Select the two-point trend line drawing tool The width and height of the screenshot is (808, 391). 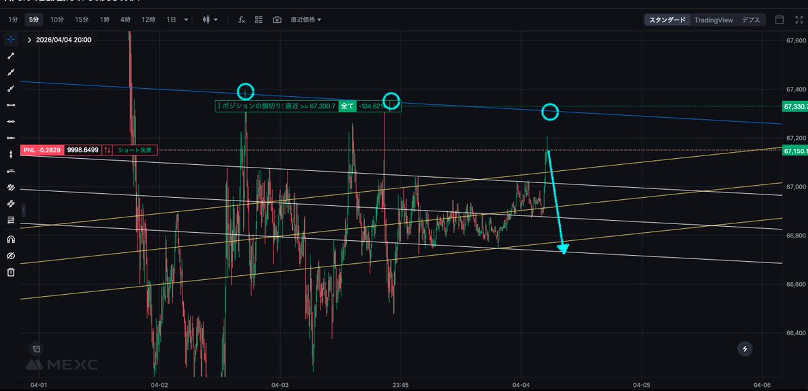pos(11,57)
